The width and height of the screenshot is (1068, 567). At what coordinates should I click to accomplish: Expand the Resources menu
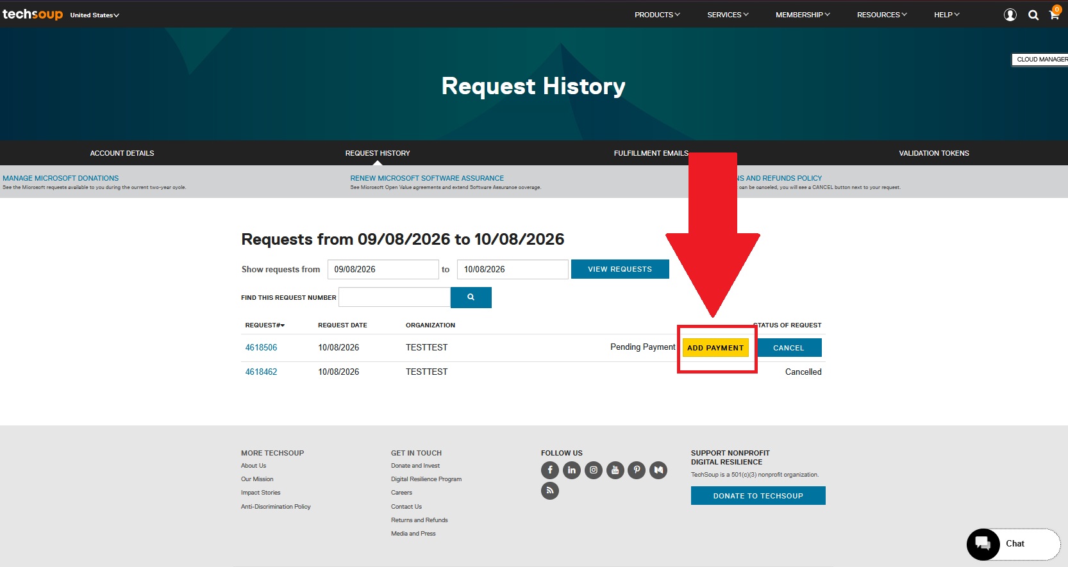[882, 15]
